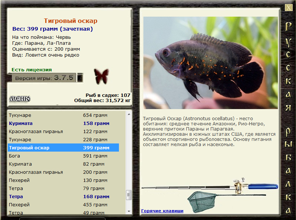Screen dimensions: 296x220
Task: Click the fish list scrollbar thumb
Action: tap(129, 195)
